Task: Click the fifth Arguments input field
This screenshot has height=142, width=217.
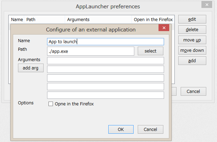Action: point(106,95)
